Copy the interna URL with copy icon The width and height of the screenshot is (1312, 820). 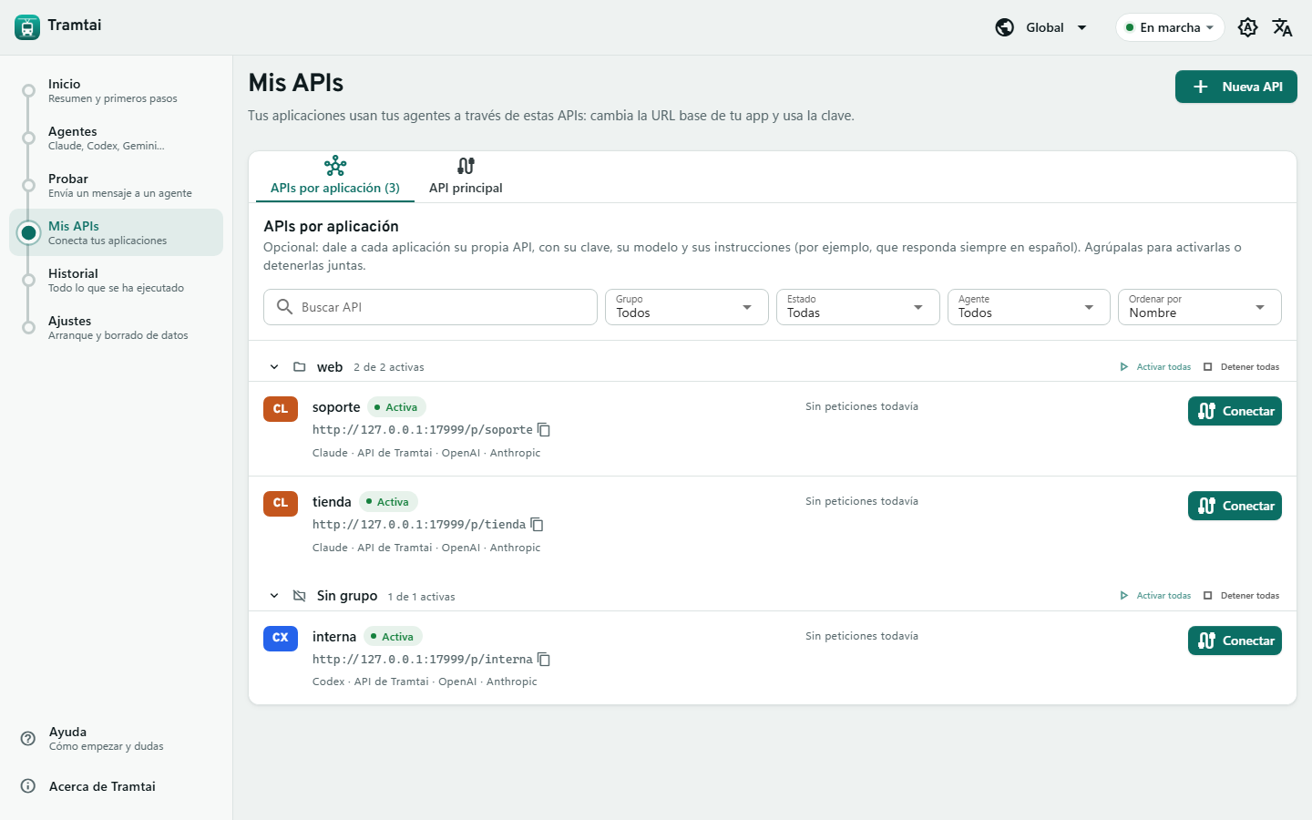[x=544, y=659]
